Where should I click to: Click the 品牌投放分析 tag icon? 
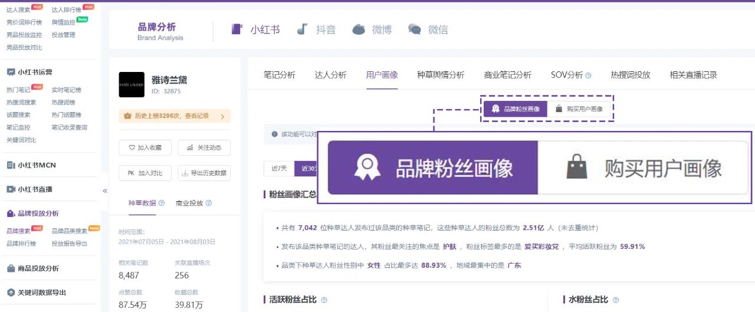coord(11,214)
